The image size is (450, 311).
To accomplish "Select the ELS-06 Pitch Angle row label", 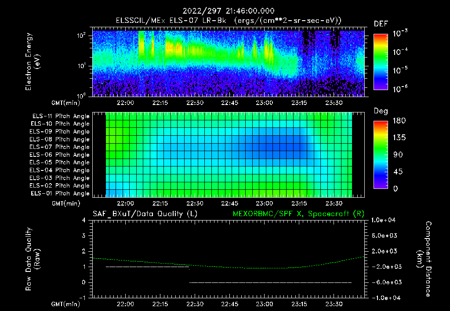I will pos(60,155).
